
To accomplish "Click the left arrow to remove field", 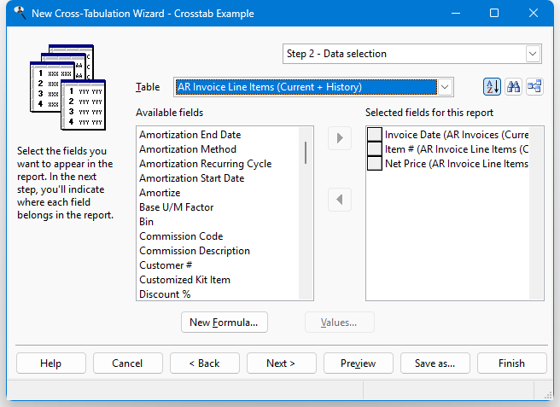I will tap(340, 200).
